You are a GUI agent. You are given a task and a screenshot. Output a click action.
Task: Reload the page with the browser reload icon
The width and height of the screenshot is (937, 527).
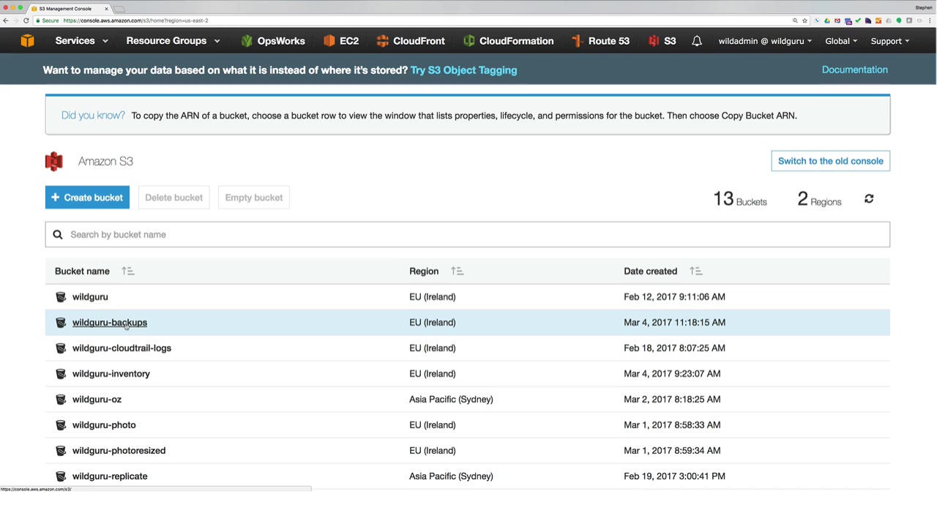pos(26,20)
